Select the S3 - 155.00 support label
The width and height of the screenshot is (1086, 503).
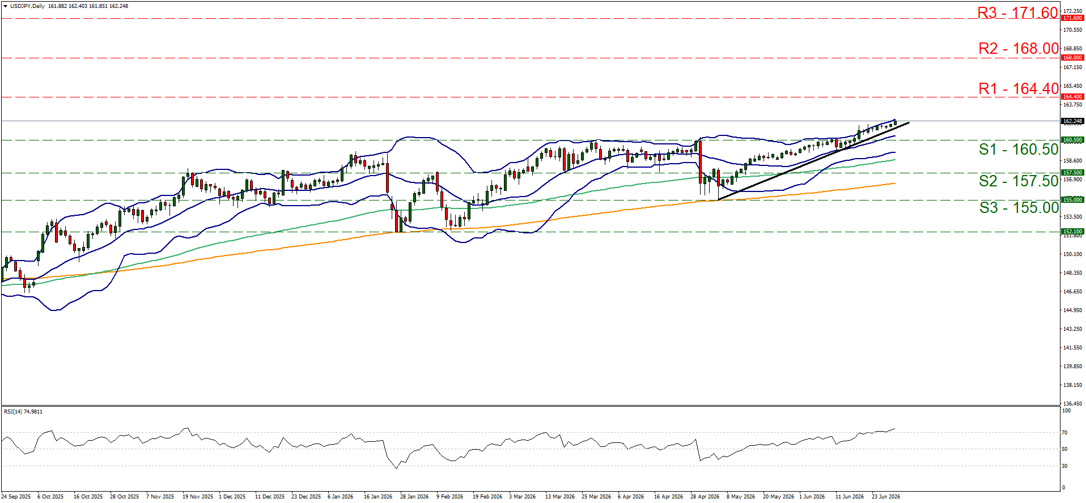point(1019,207)
